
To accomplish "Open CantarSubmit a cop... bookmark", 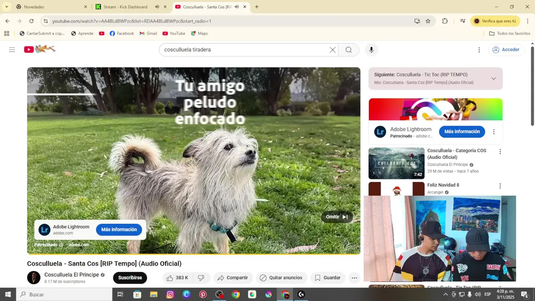I will coord(42,33).
